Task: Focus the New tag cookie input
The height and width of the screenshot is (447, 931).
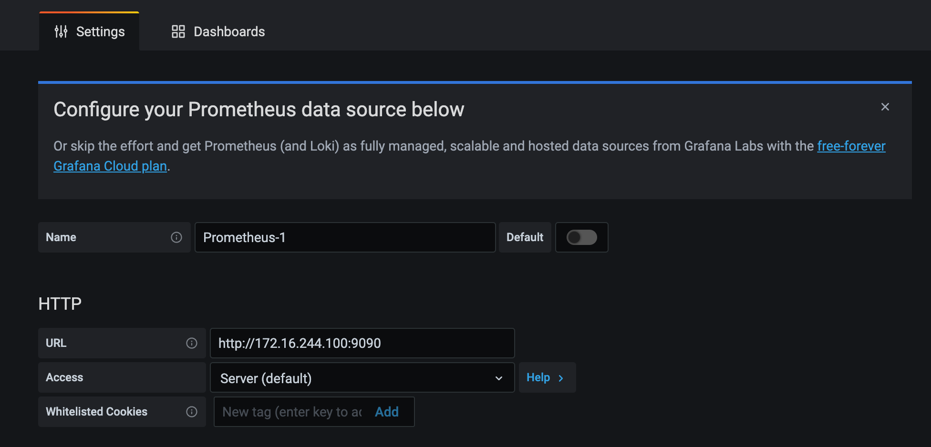Action: click(292, 412)
